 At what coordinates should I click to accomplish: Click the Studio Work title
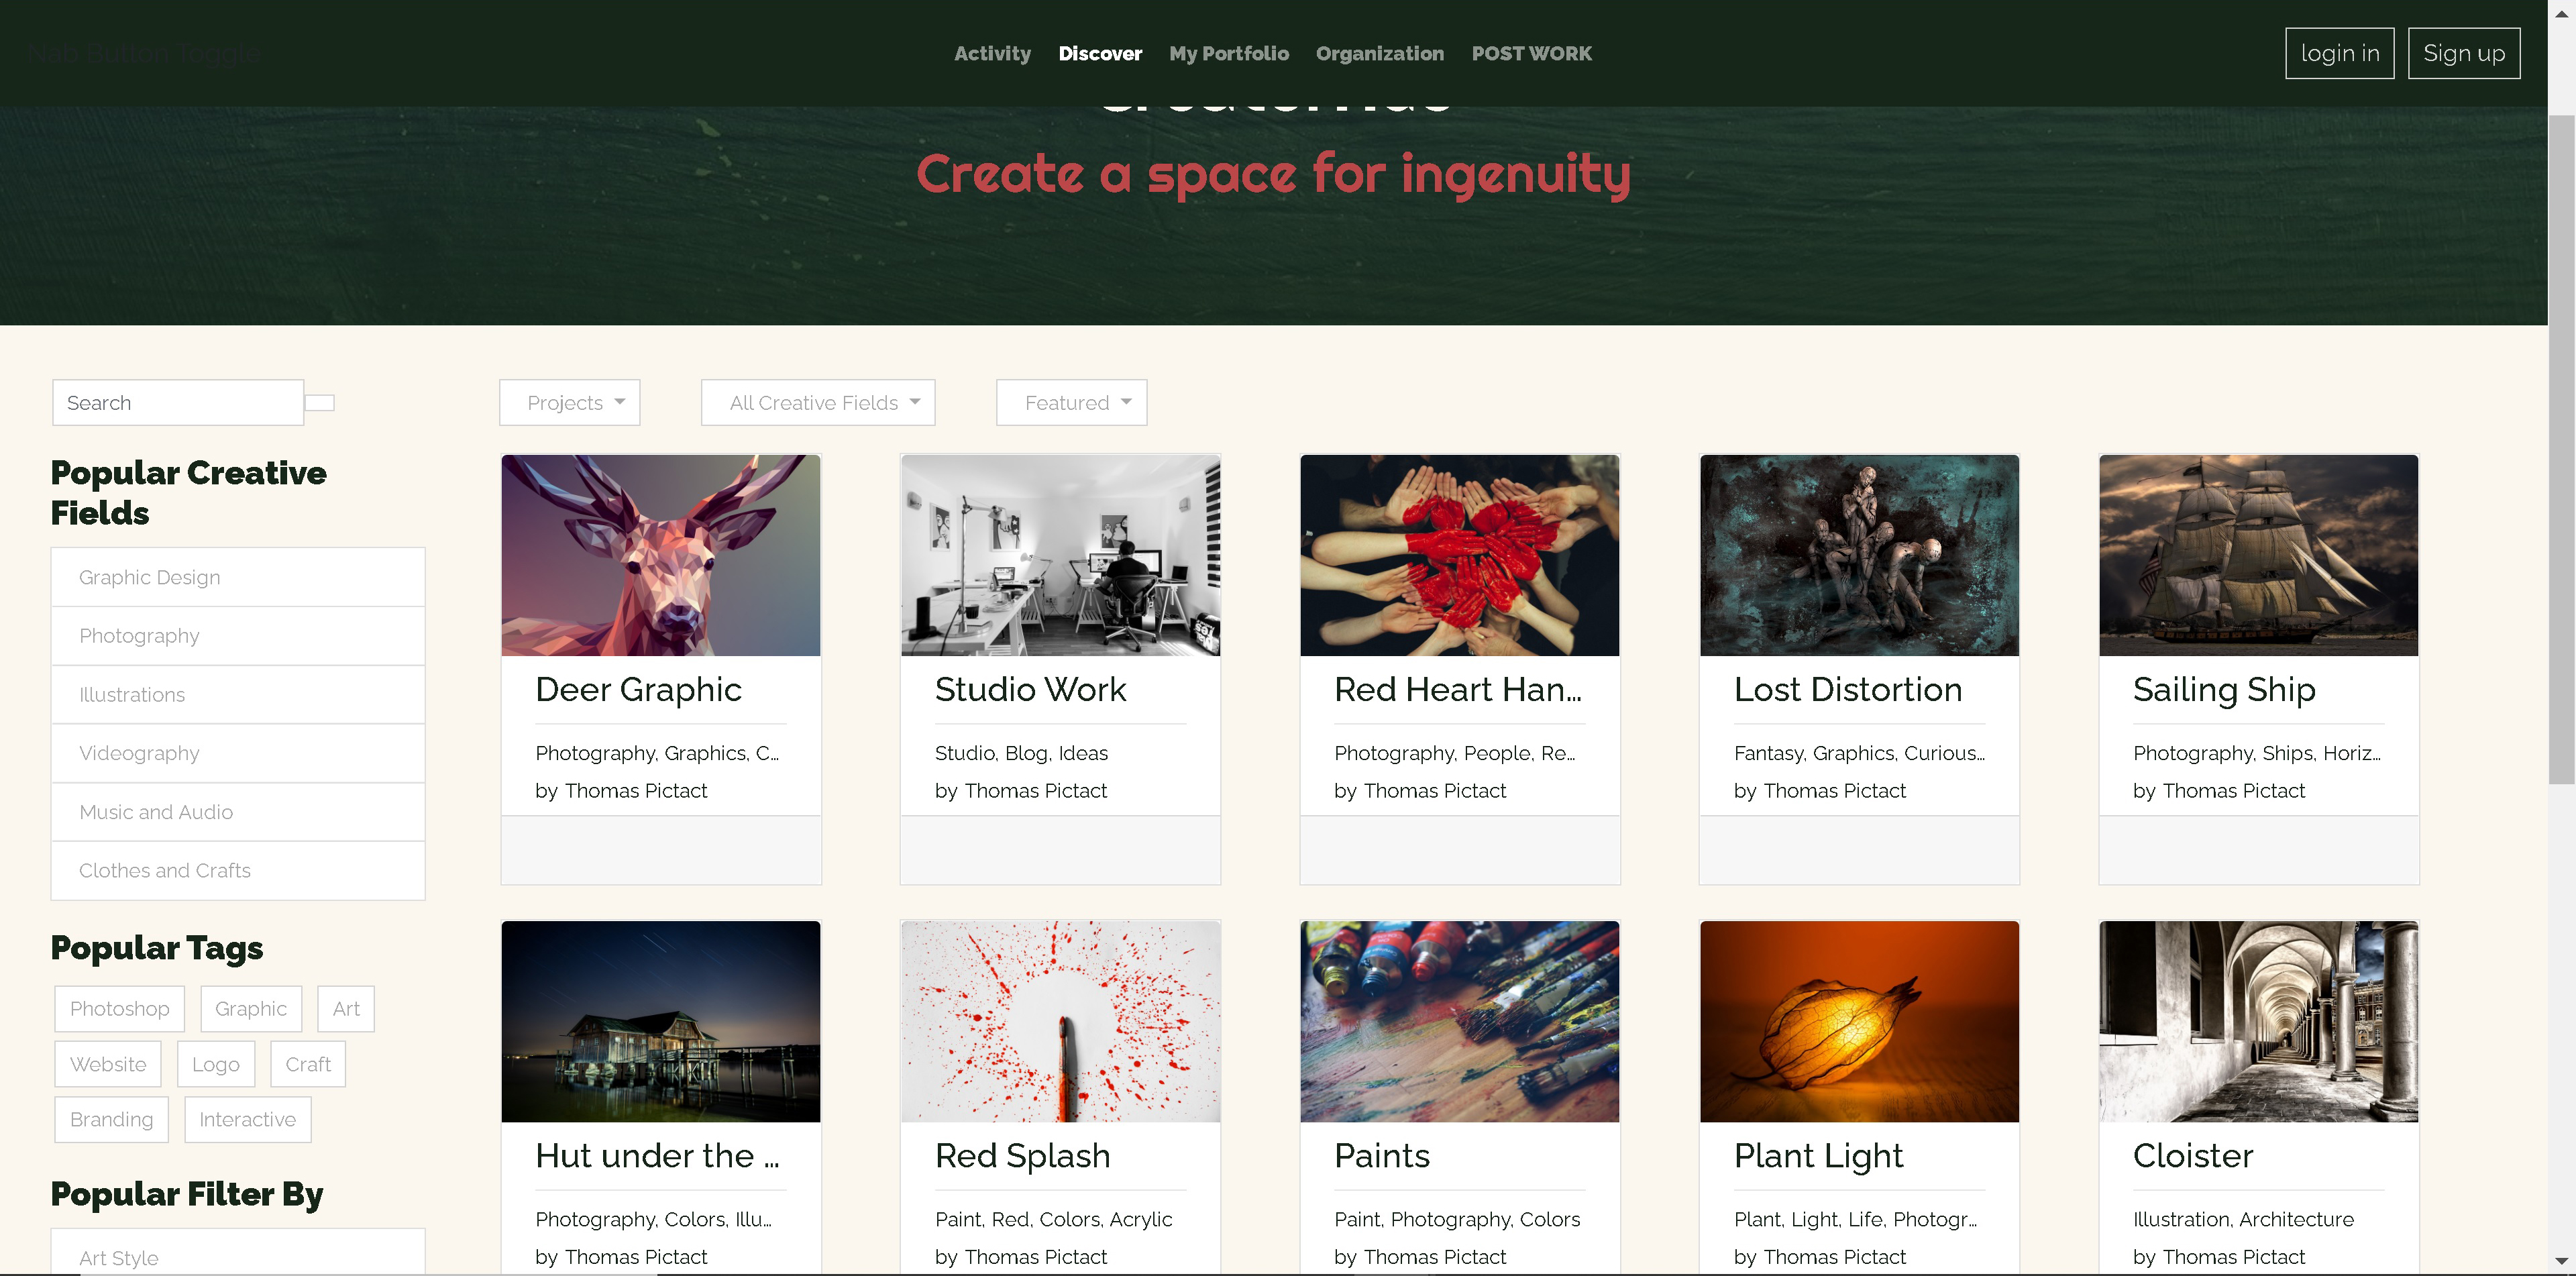tap(1030, 690)
